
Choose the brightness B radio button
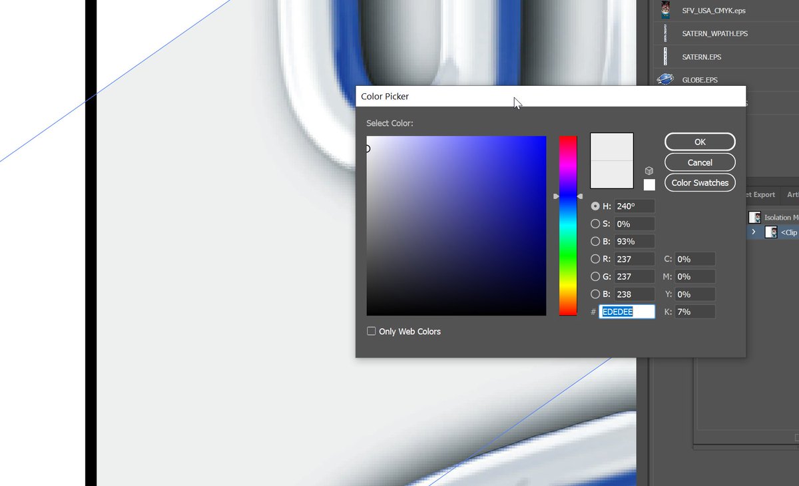[x=595, y=241]
